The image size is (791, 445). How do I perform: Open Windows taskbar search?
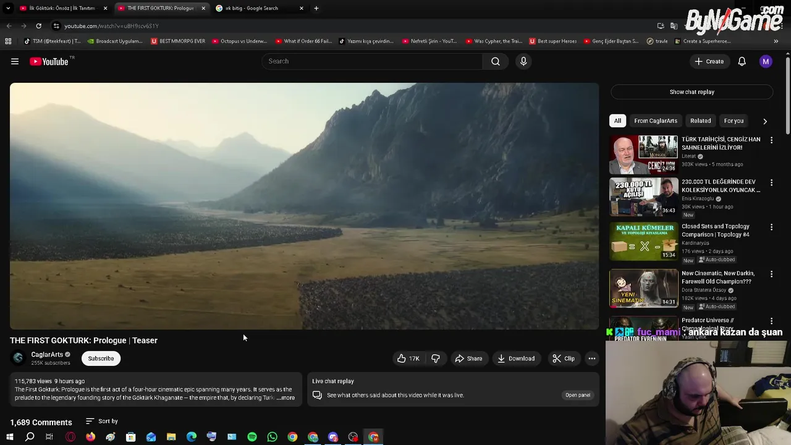29,437
